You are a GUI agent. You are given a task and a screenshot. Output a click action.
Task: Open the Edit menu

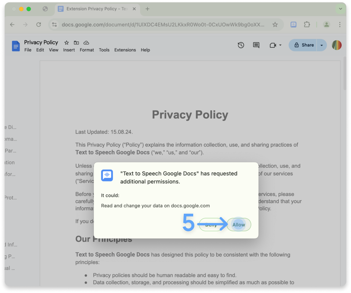40,50
